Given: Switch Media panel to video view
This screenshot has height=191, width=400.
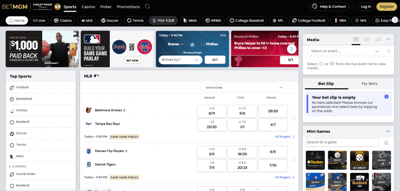Looking at the screenshot, I should [355, 39].
